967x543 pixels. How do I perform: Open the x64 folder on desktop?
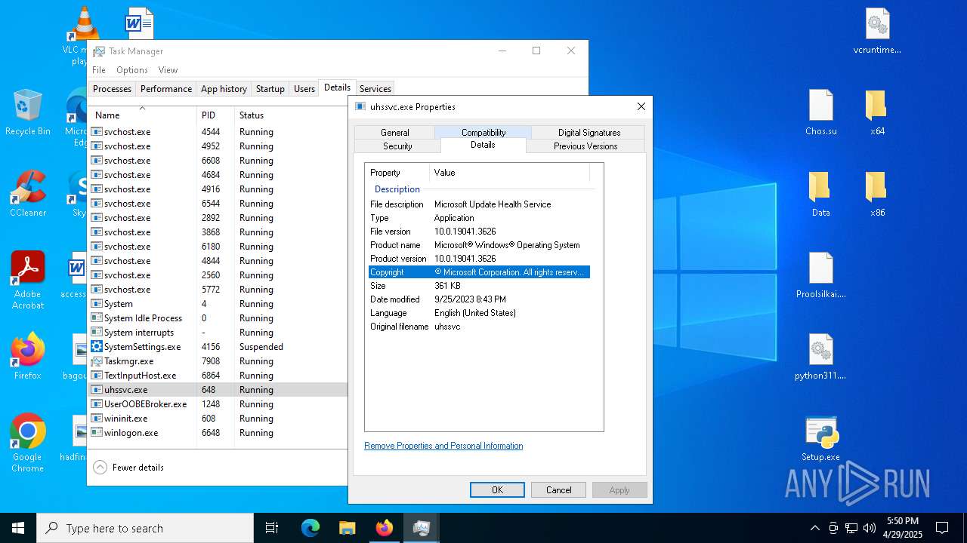point(877,113)
